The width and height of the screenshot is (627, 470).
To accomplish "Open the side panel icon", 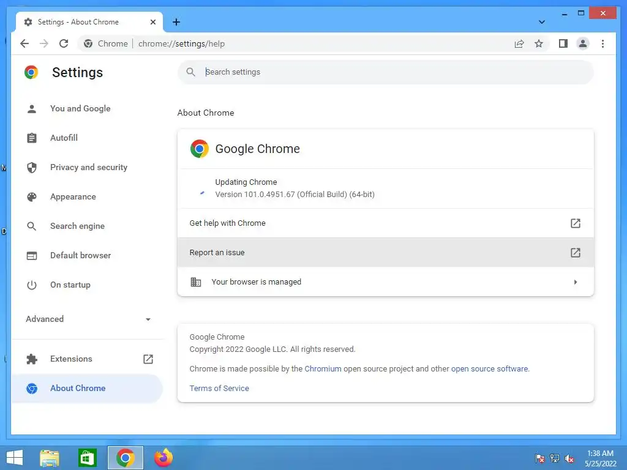I will (x=563, y=43).
